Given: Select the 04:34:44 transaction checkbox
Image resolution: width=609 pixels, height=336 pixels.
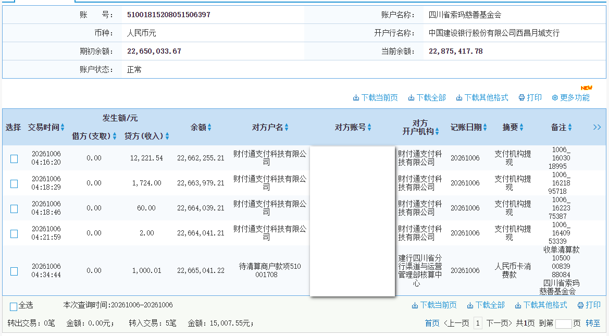Looking at the screenshot, I should pyautogui.click(x=14, y=271).
